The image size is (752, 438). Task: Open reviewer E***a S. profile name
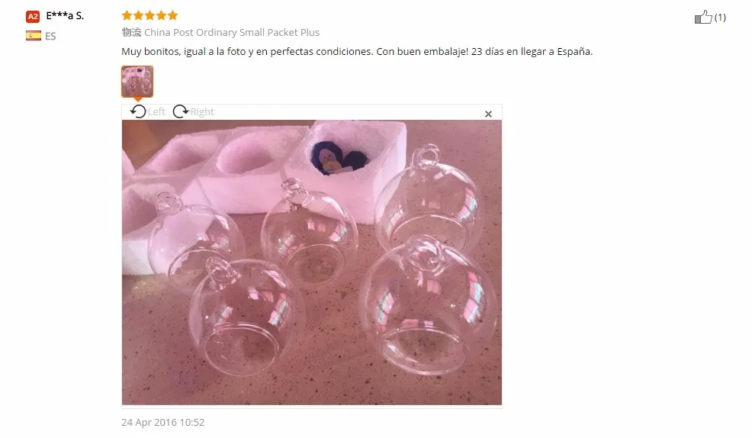click(x=65, y=16)
